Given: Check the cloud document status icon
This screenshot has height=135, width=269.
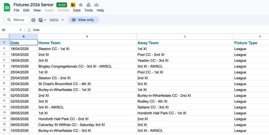Looking at the screenshot, I should (96, 5).
